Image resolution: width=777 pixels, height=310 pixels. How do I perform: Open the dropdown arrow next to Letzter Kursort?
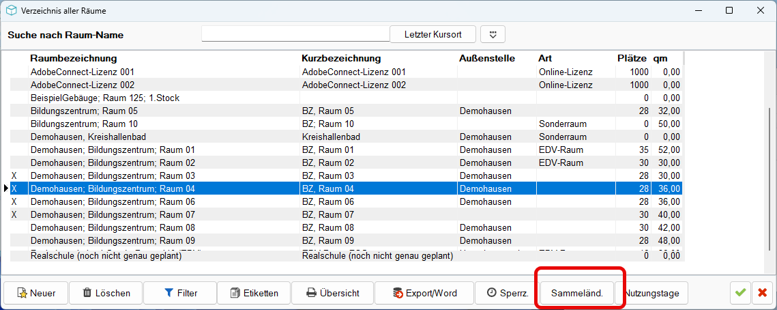coord(493,35)
